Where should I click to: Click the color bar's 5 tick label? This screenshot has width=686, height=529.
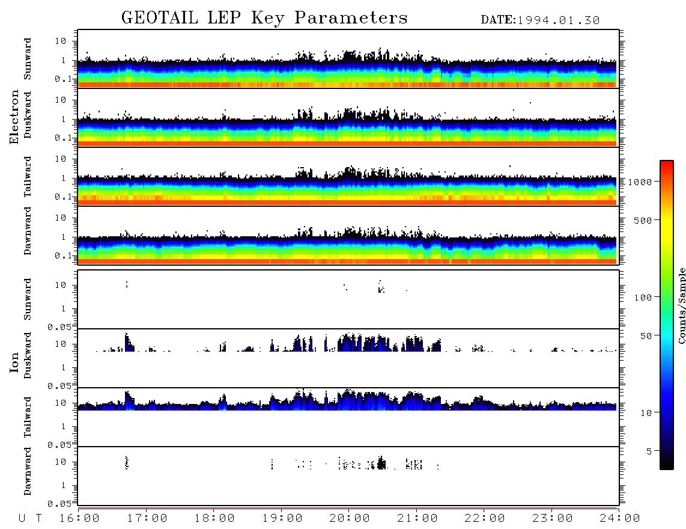649,451
